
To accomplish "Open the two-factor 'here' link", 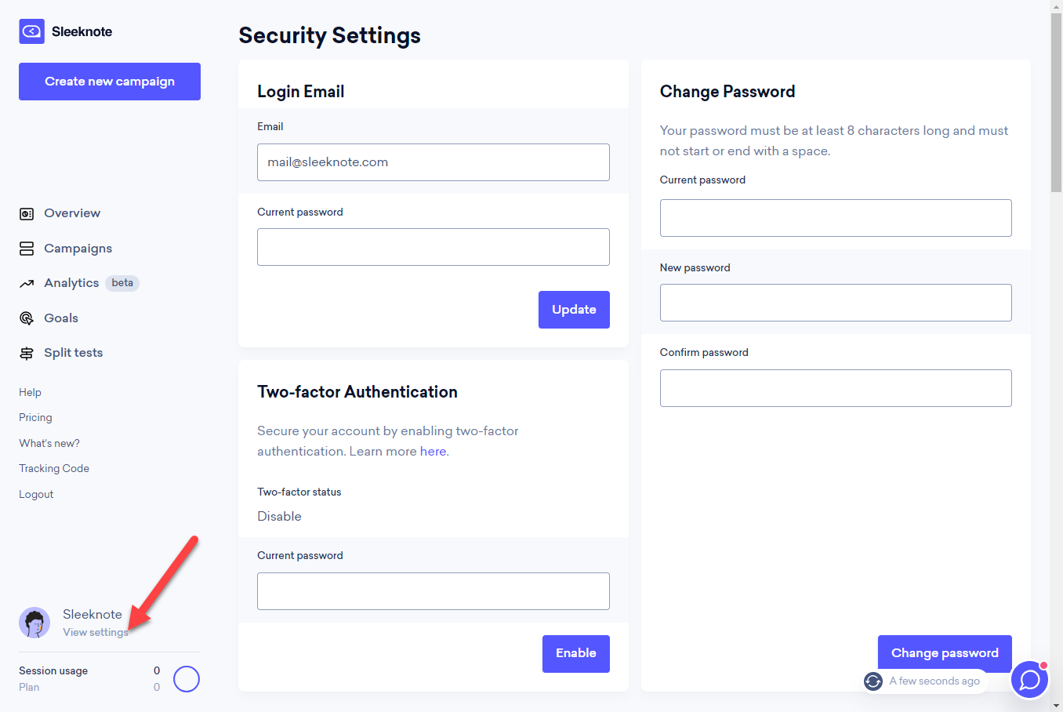I will (x=433, y=452).
